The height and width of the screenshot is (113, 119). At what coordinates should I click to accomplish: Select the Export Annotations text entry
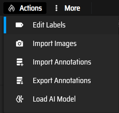62,81
